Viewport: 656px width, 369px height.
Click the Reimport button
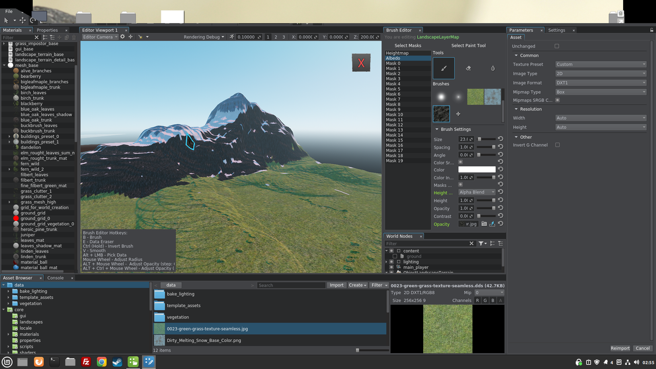point(620,348)
